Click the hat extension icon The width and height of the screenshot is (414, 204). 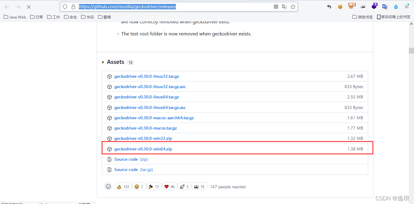pyautogui.click(x=363, y=7)
